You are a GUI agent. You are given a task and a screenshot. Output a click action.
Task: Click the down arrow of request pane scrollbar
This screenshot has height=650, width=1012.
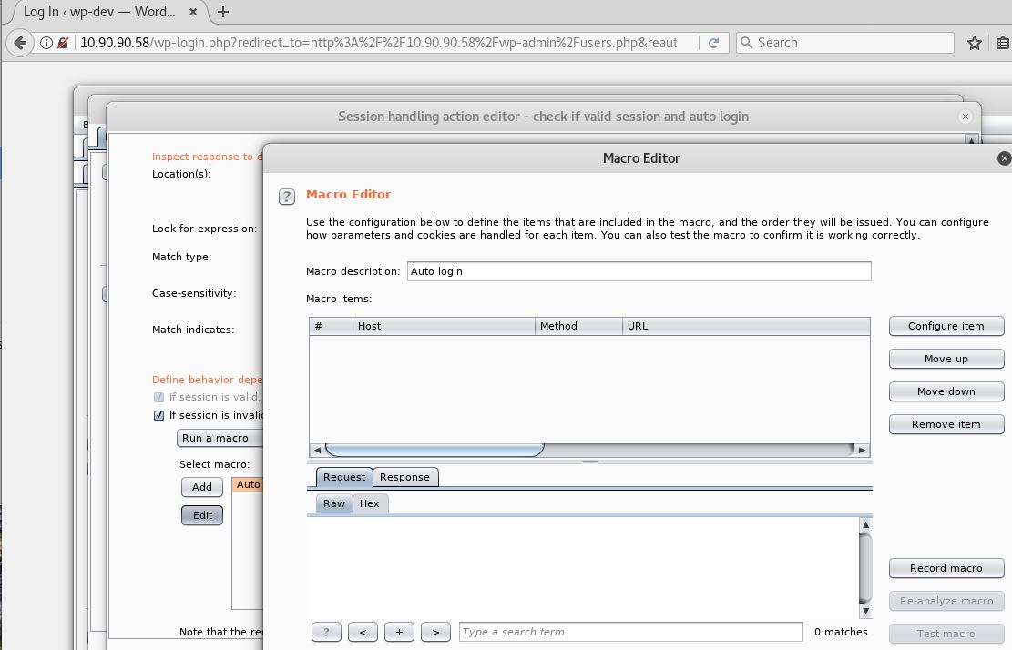click(865, 611)
